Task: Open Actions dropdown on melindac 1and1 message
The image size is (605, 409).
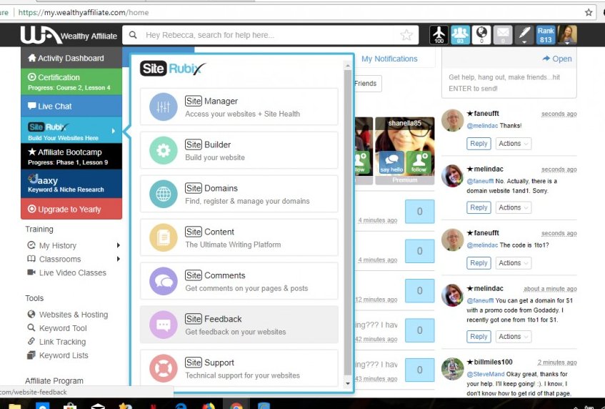Action: pos(513,207)
